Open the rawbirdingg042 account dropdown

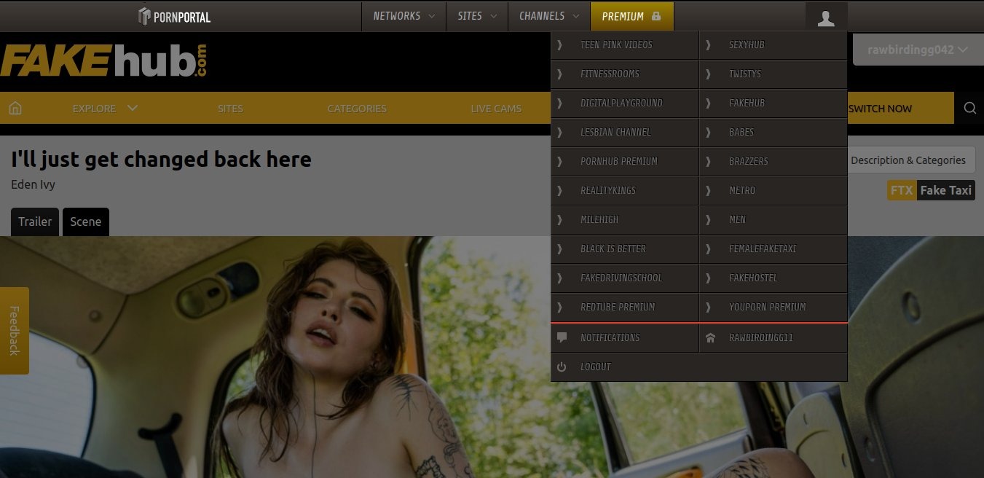pyautogui.click(x=917, y=50)
